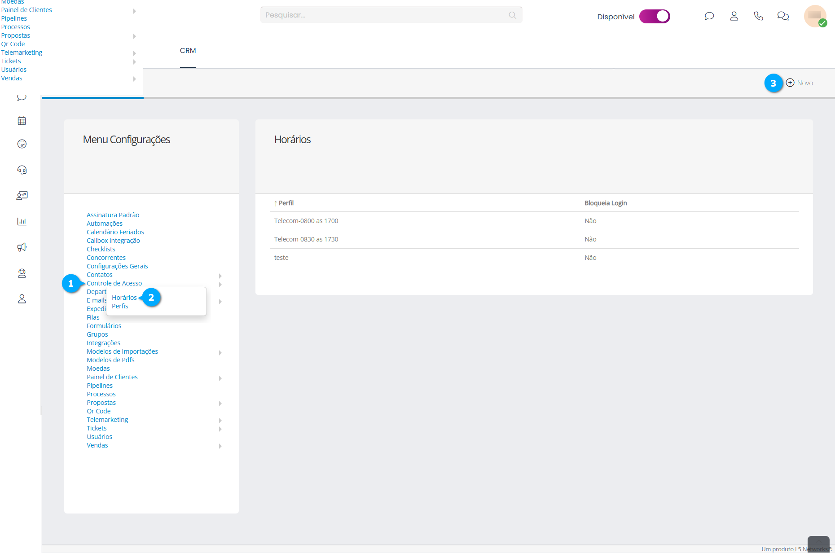Expand the Telemarketing submenu arrow in settings menu

tap(220, 421)
